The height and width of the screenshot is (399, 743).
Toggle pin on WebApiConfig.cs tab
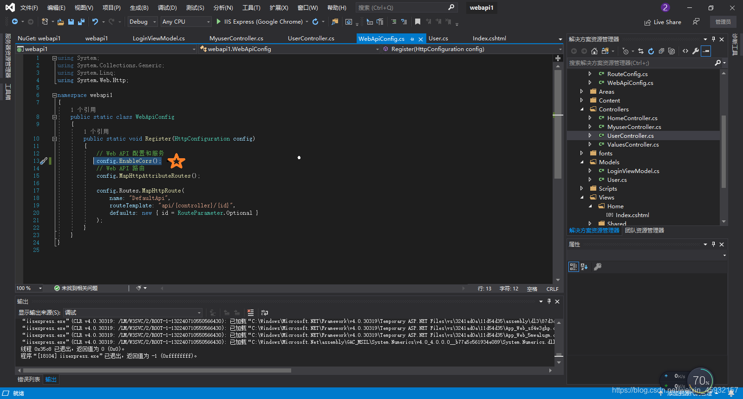(412, 39)
